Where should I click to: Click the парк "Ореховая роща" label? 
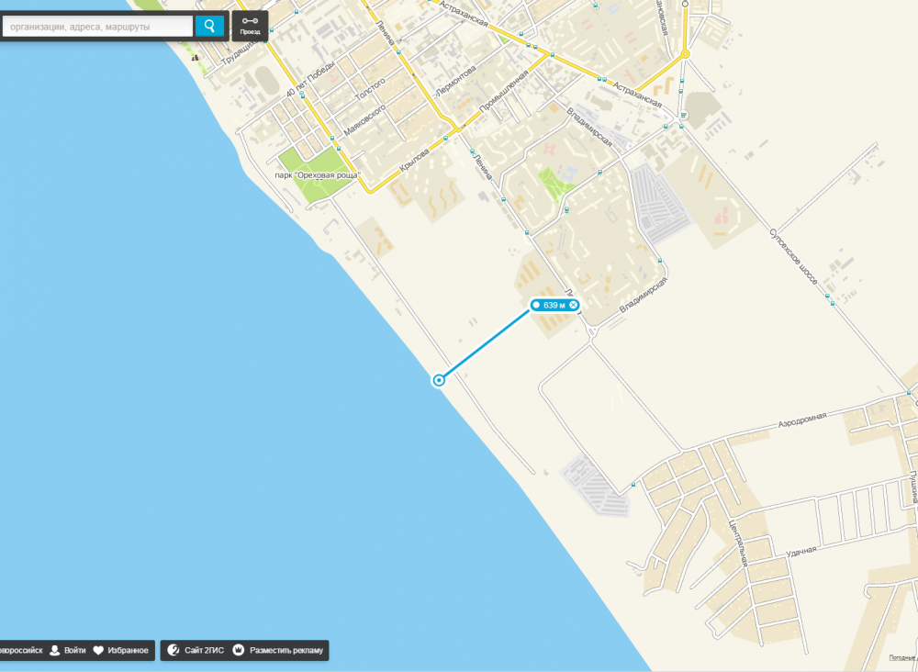[x=318, y=175]
